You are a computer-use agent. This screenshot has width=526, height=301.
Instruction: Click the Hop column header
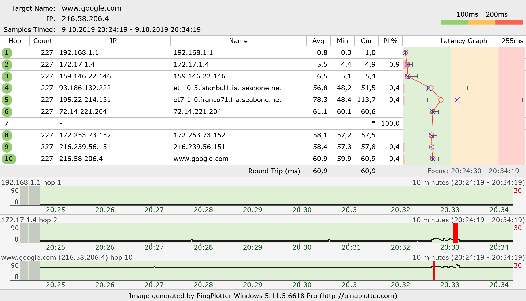15,41
